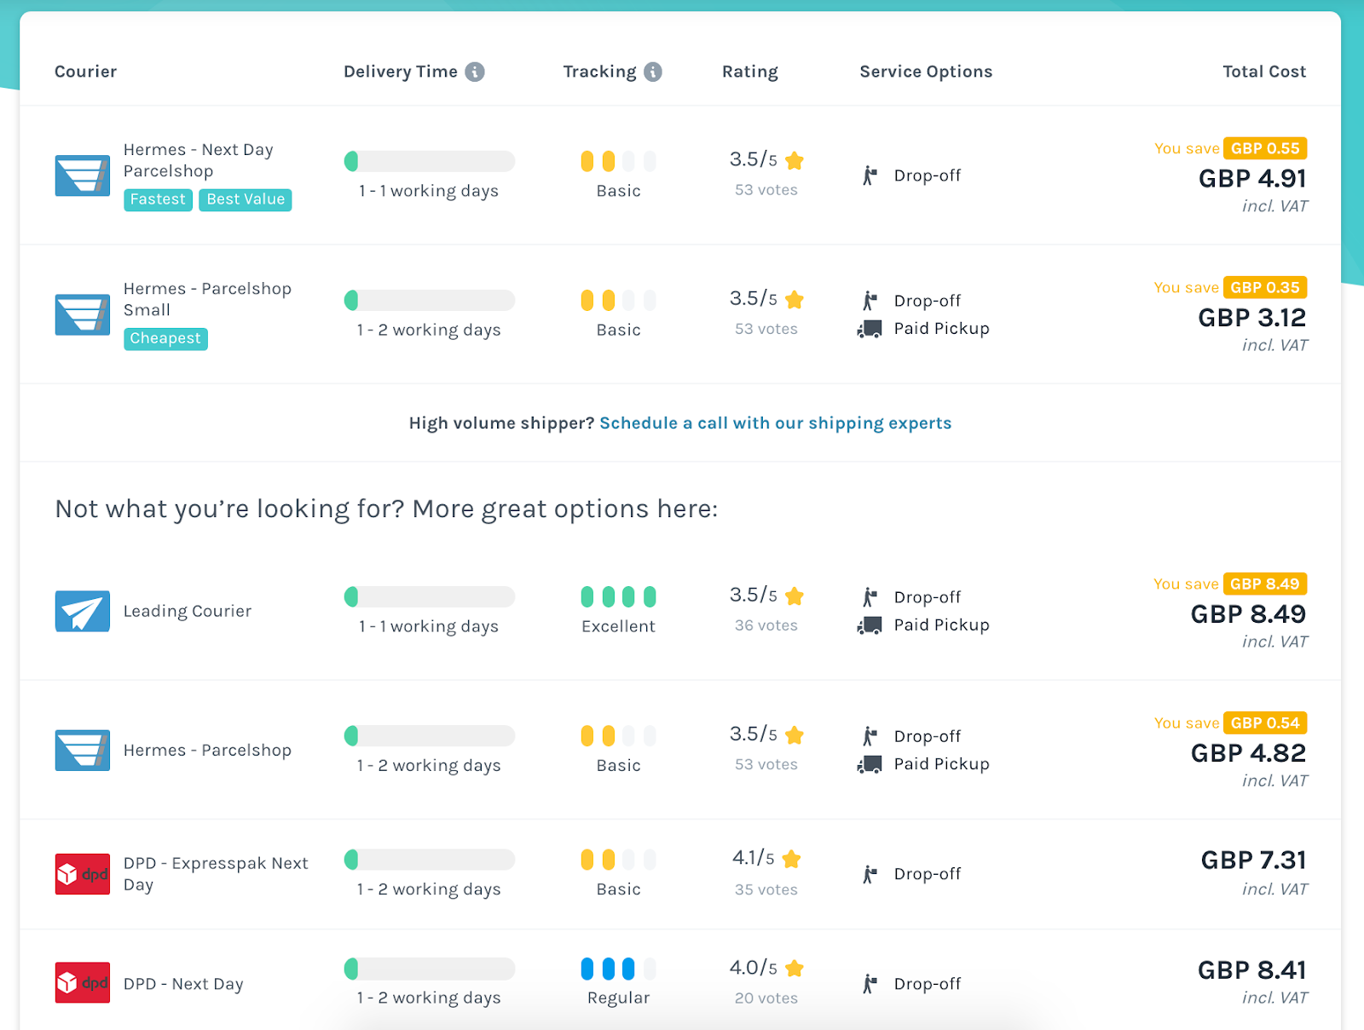Click the Paid Pickup truck icon in the GBP 4.82 row
This screenshot has width=1364, height=1030.
click(870, 764)
